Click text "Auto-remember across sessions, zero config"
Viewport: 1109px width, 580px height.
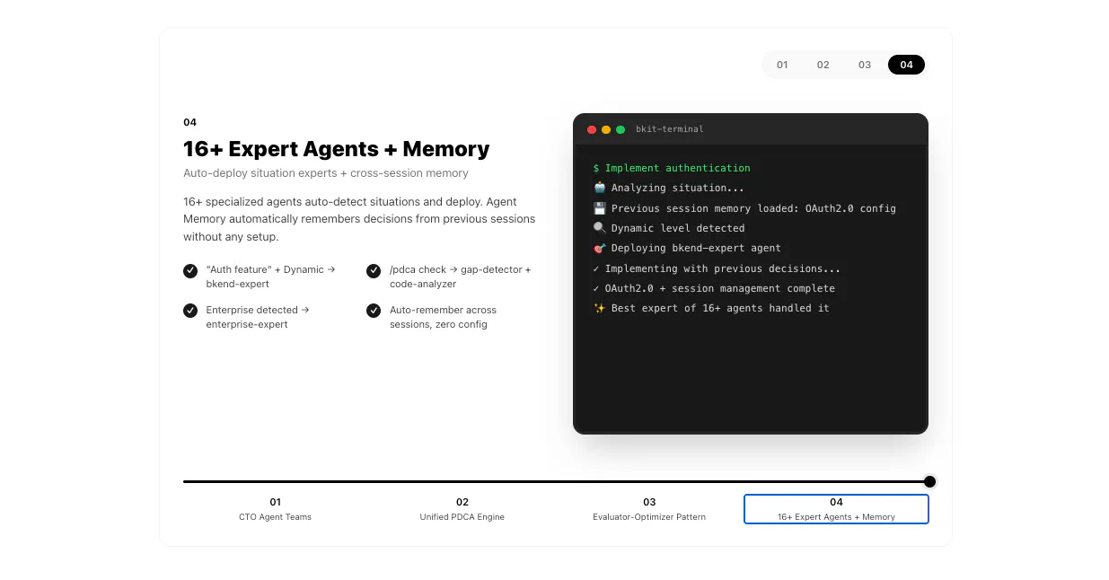[x=443, y=317]
